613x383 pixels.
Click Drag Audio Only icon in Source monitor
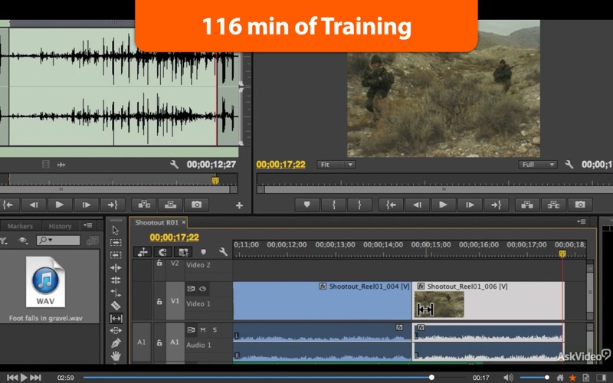[x=61, y=165]
